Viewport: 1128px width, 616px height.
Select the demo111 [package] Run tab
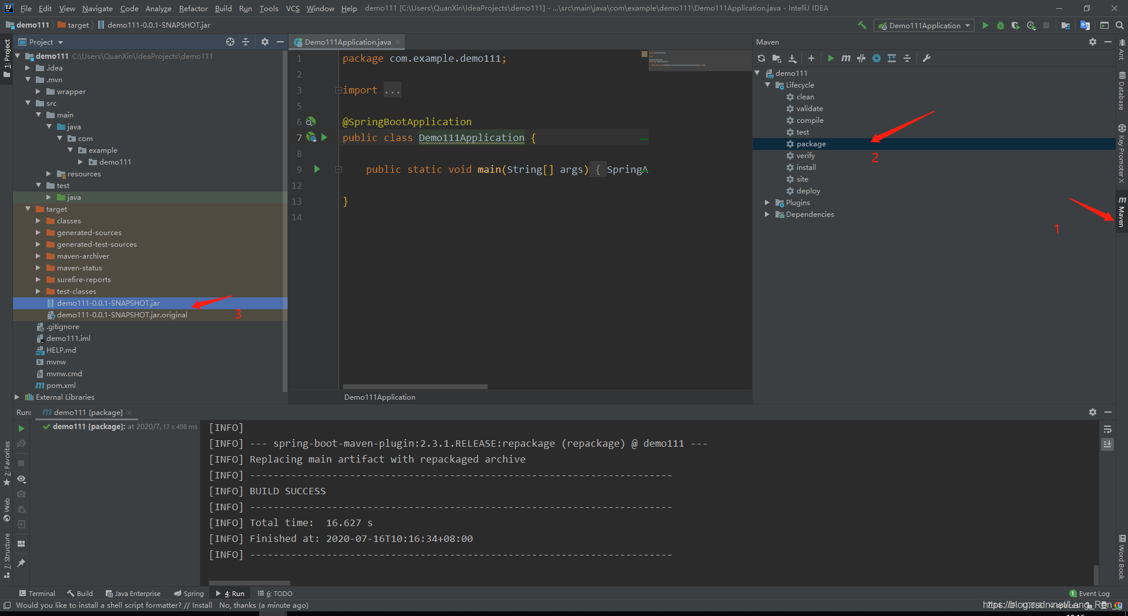click(x=88, y=412)
